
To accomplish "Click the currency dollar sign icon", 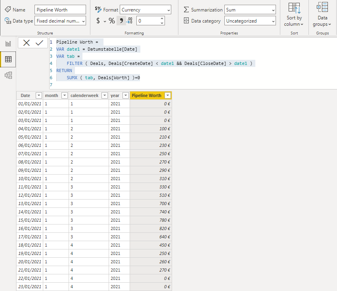I will [98, 21].
